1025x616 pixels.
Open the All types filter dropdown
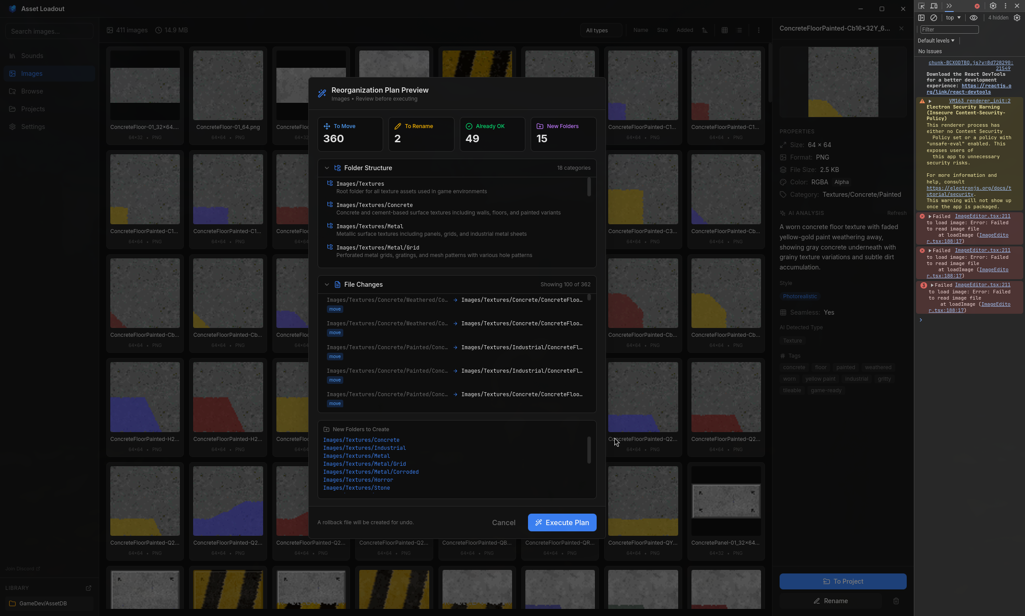pyautogui.click(x=601, y=30)
